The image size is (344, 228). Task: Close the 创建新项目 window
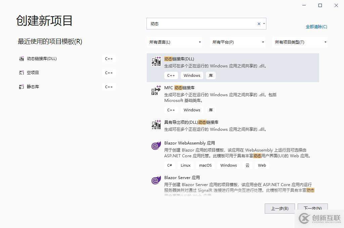click(x=336, y=5)
